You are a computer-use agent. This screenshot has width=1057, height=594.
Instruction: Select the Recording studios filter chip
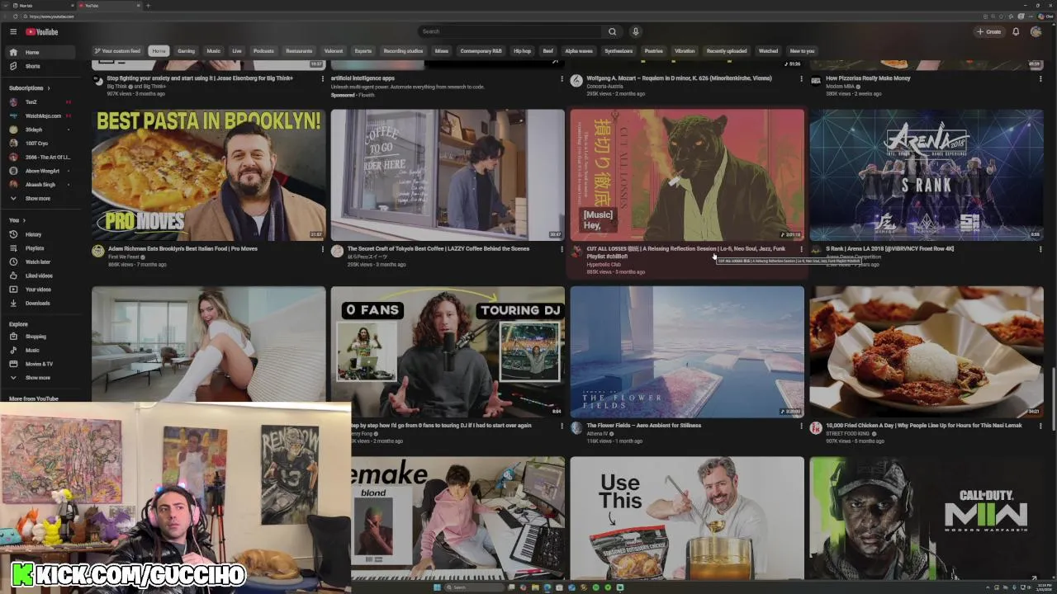pos(403,51)
